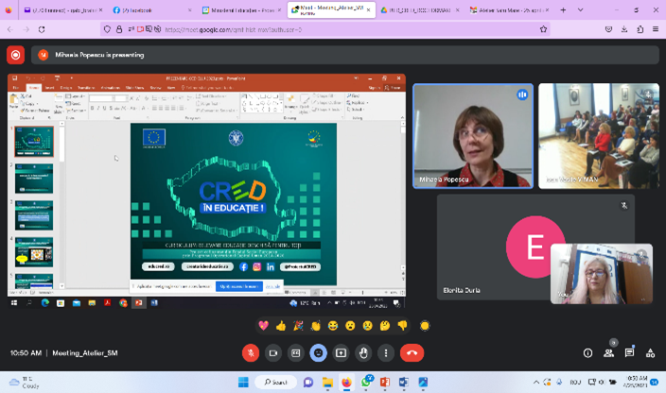The height and width of the screenshot is (393, 666).
Task: Open chat with everyone panel
Action: 629,352
